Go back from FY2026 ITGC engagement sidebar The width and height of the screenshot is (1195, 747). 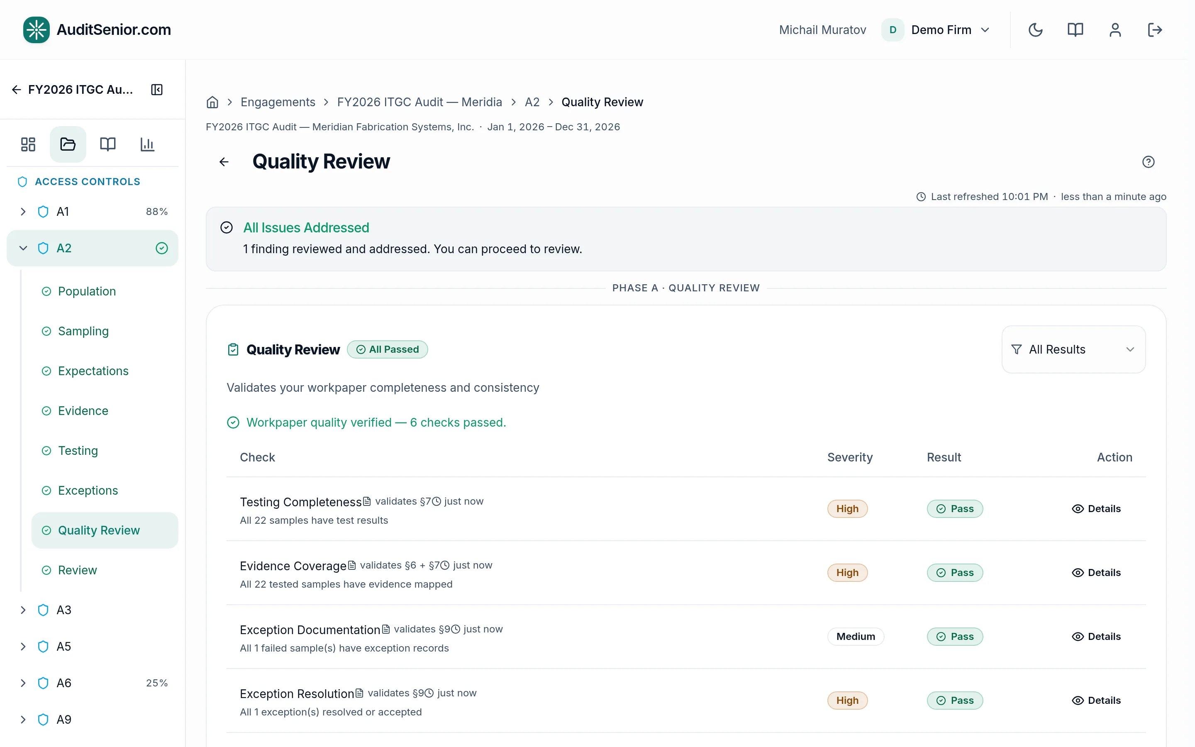click(16, 89)
